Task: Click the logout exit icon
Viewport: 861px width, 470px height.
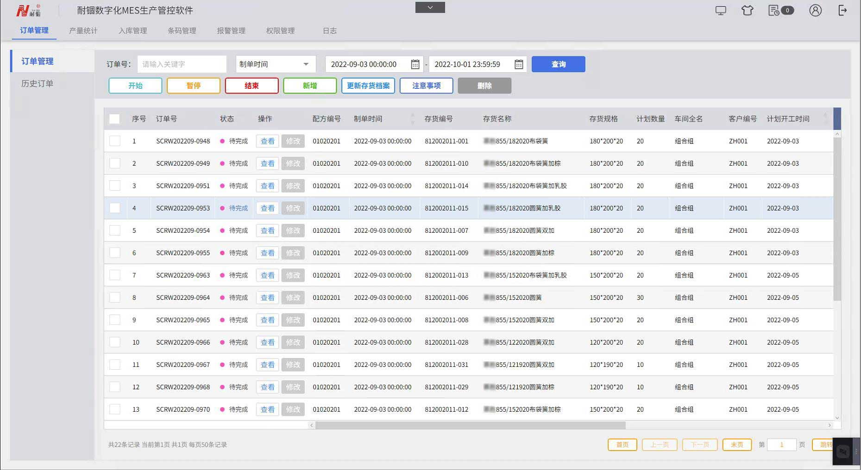Action: [x=843, y=10]
